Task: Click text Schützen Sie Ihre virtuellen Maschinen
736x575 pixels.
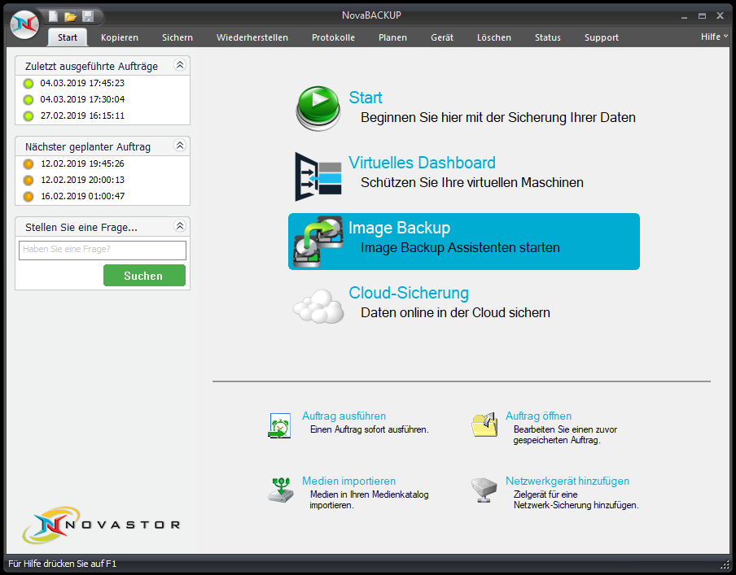Action: click(x=471, y=182)
